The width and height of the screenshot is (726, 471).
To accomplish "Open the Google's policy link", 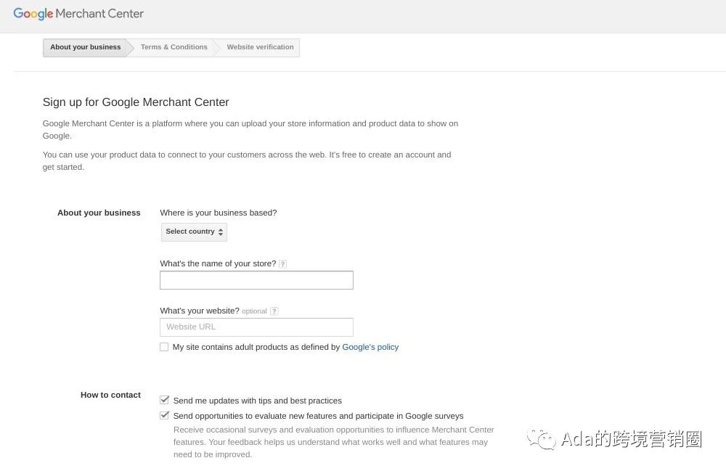I will (370, 347).
